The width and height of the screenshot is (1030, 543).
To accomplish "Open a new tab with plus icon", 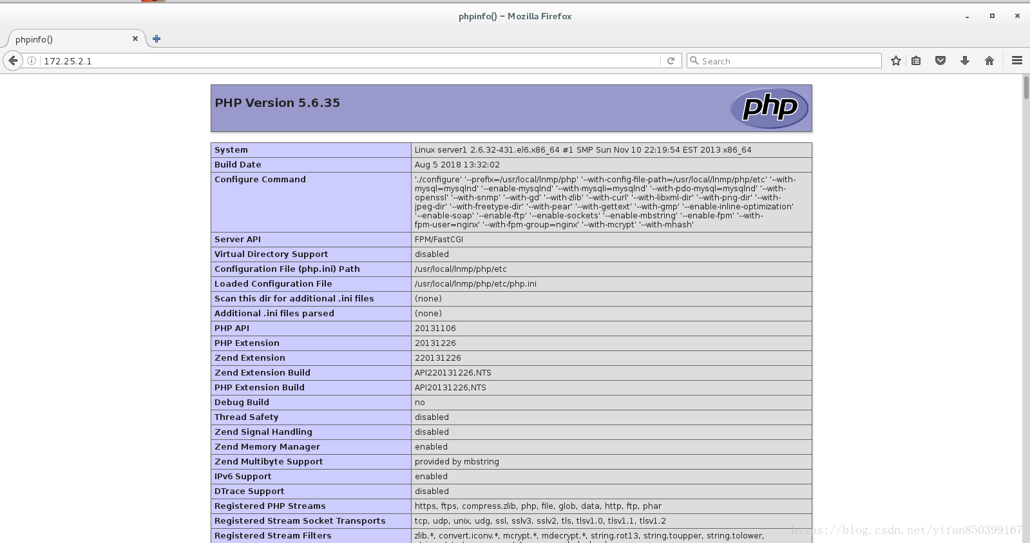I will (x=157, y=39).
